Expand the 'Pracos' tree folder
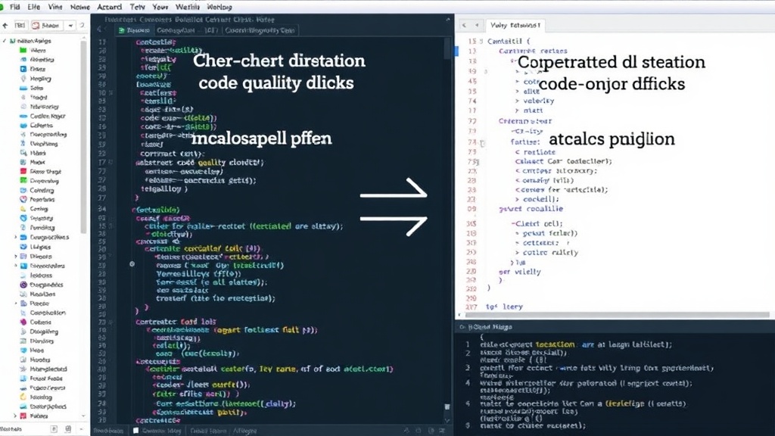 coord(15,304)
